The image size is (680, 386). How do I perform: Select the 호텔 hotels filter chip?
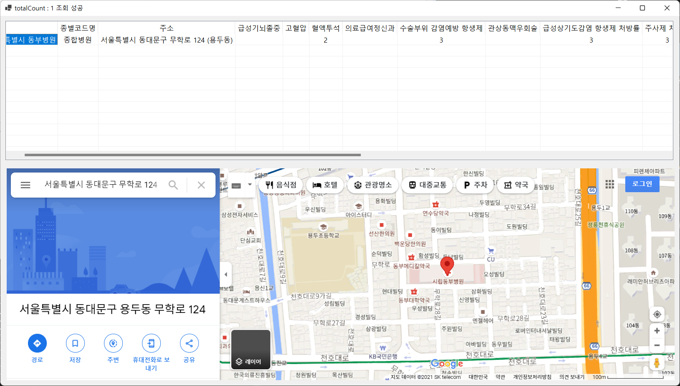pyautogui.click(x=325, y=185)
